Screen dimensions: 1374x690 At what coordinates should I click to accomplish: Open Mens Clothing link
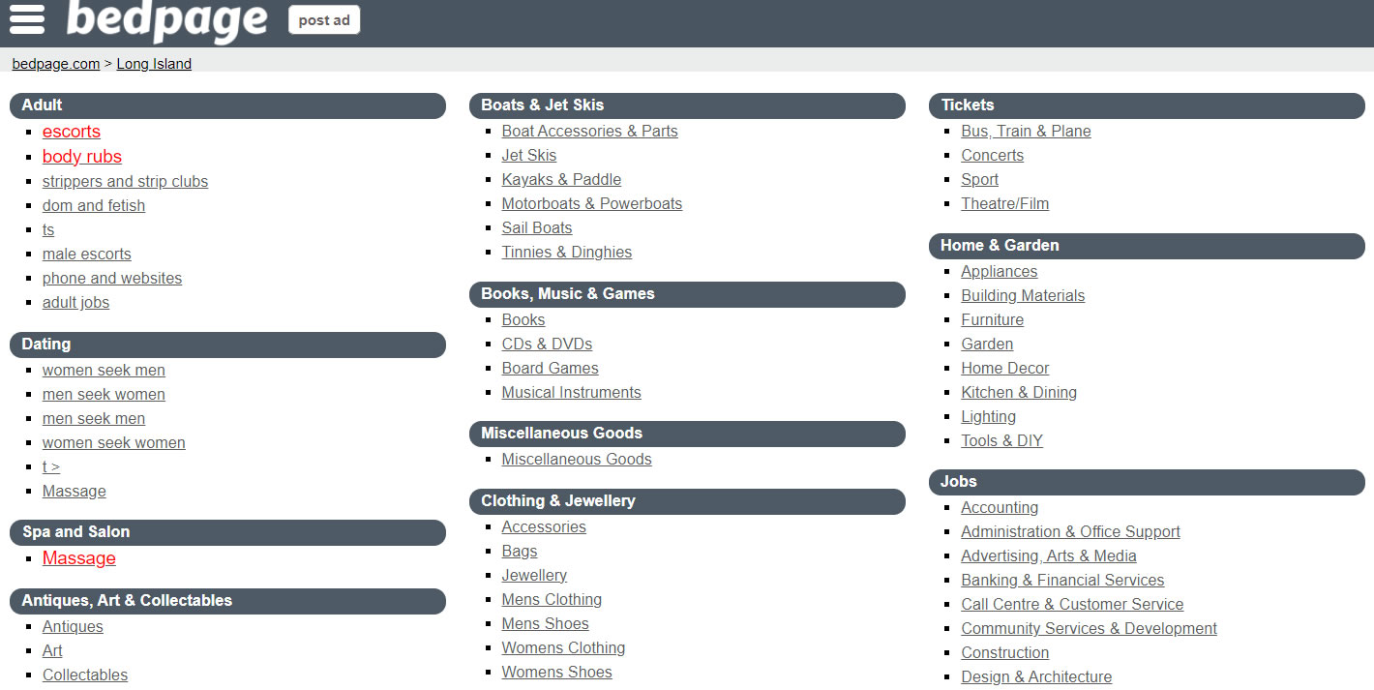pos(552,599)
